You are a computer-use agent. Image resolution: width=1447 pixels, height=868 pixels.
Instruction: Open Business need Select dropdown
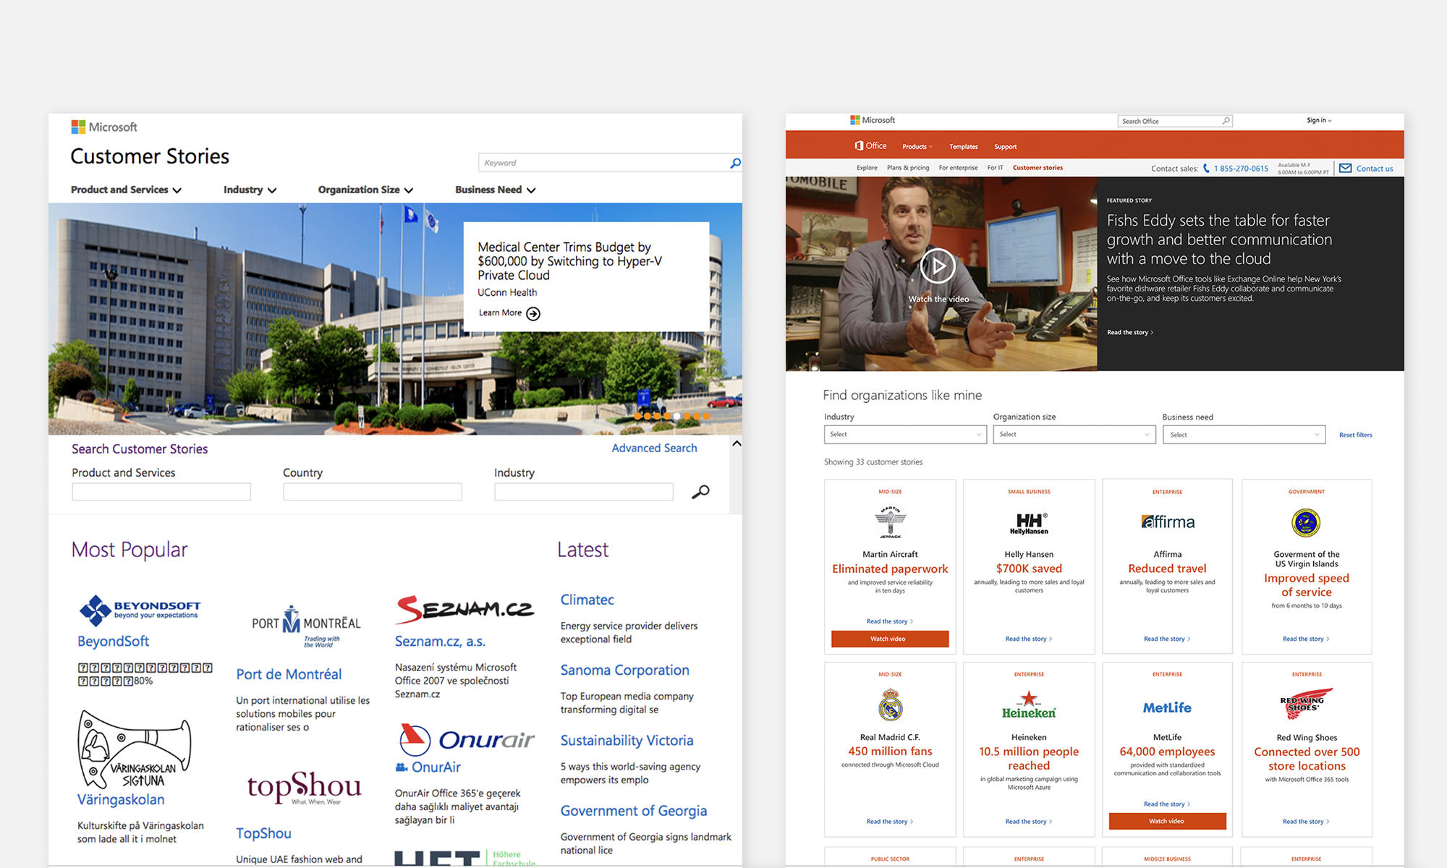tap(1244, 435)
